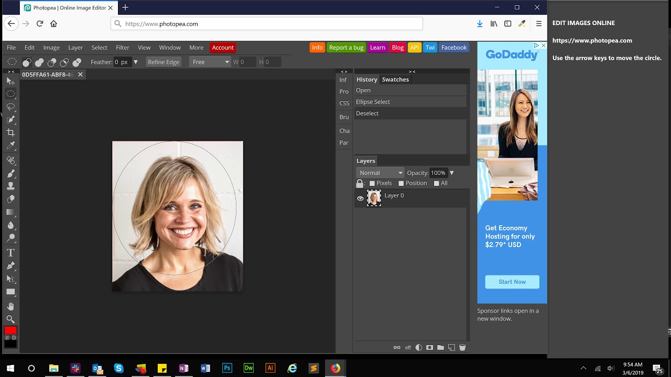This screenshot has height=377, width=671.
Task: Select the Zoom magnifier tool
Action: coord(10,319)
